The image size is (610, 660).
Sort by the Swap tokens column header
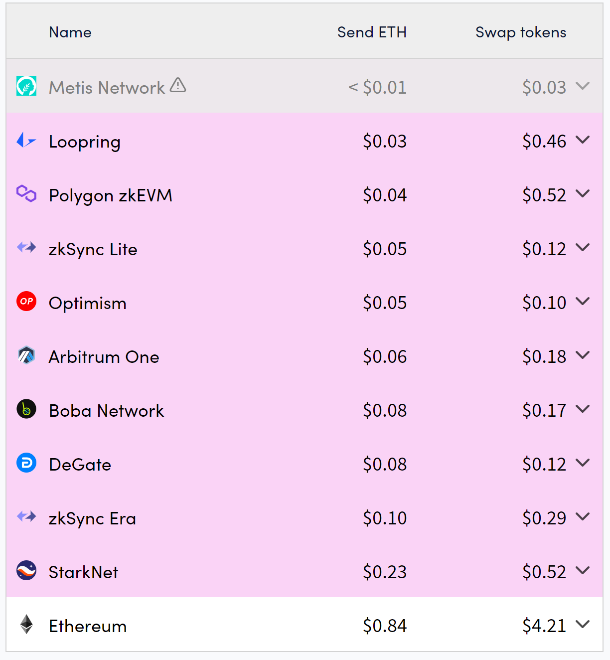tap(521, 32)
